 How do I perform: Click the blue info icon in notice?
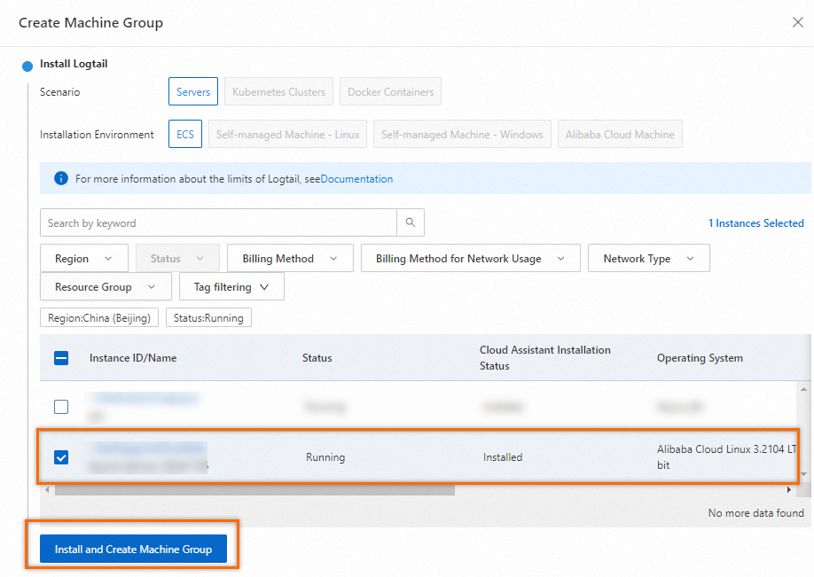pos(61,178)
